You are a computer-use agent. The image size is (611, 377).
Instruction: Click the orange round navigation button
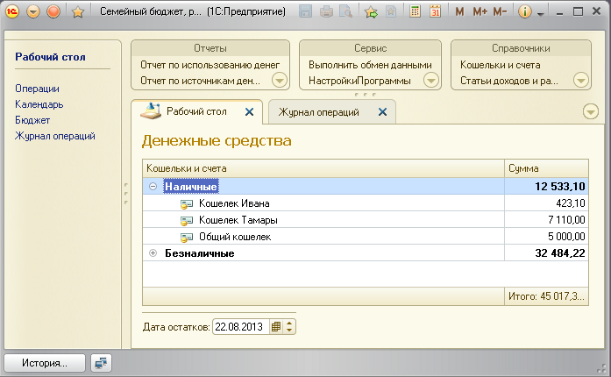click(53, 11)
